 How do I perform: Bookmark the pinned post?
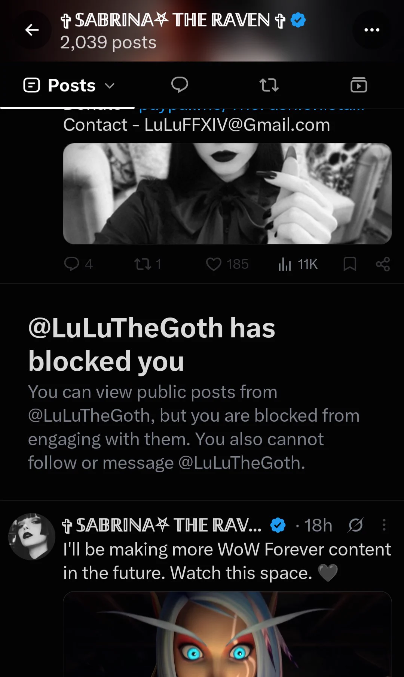350,264
